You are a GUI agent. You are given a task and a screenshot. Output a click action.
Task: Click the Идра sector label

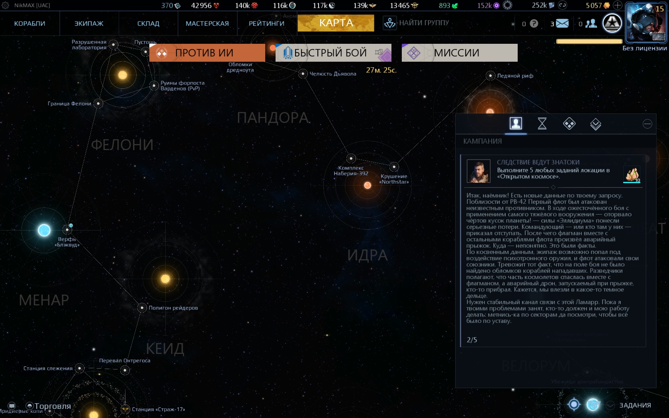pos(367,255)
